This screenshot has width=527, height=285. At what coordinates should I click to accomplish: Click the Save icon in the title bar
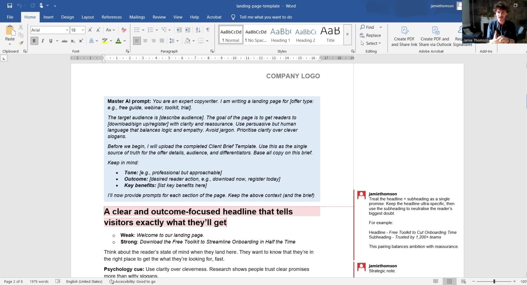point(10,6)
